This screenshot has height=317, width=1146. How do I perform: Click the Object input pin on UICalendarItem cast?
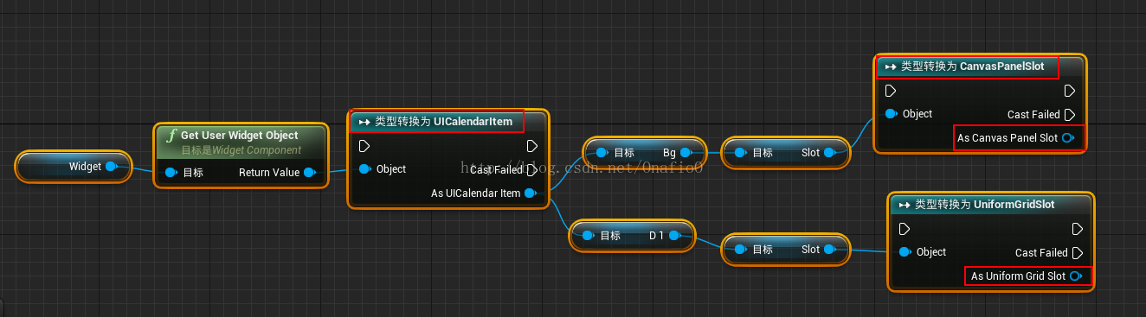pyautogui.click(x=364, y=169)
